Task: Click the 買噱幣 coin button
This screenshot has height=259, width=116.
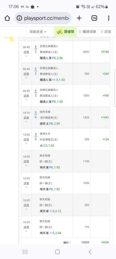Action: click(65, 32)
